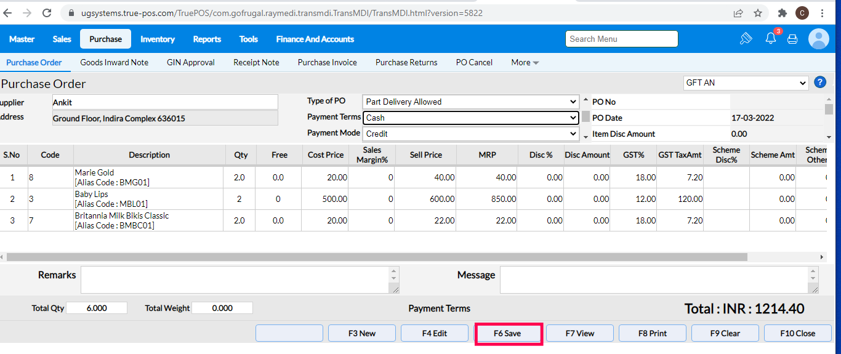The image size is (841, 354).
Task: Open the GFT AN dropdown
Action: [x=746, y=82]
